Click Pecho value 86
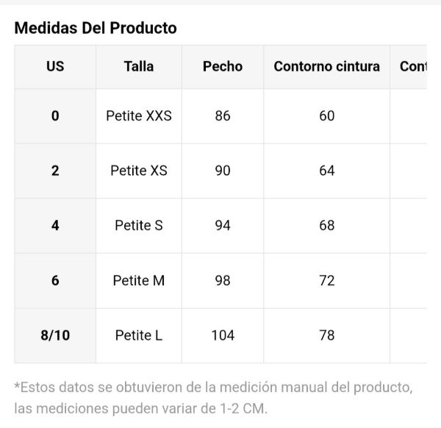Screen dimensions: 441x428 [223, 115]
